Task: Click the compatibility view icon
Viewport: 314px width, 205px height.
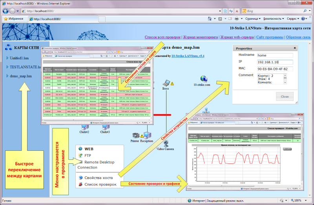Action: (x=225, y=11)
